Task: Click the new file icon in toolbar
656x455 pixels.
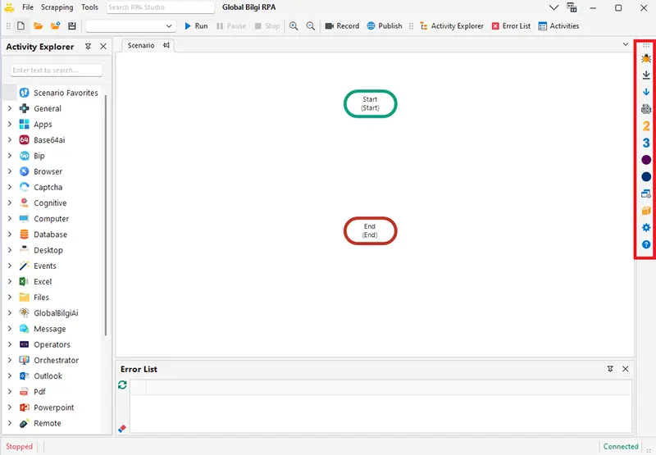Action: 21,26
